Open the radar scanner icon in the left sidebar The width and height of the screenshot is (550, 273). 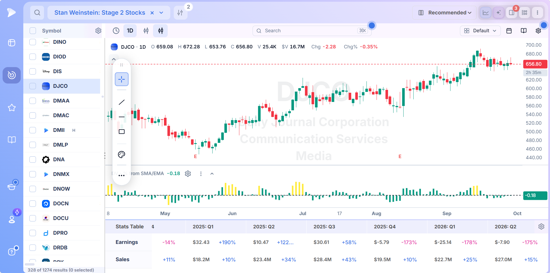12,75
